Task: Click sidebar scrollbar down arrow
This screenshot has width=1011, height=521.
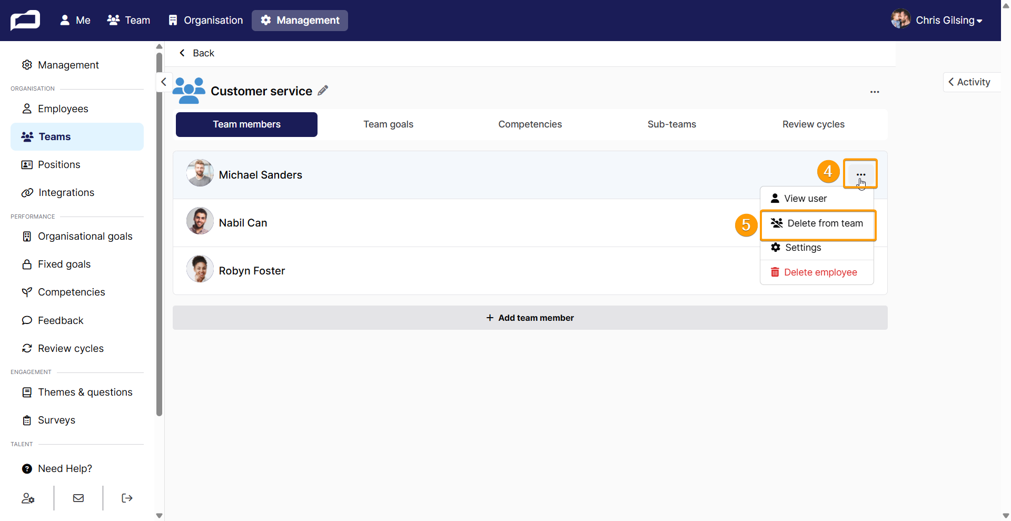Action: click(159, 516)
